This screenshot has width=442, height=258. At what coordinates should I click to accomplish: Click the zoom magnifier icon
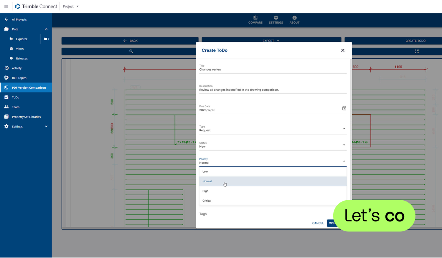pyautogui.click(x=131, y=51)
